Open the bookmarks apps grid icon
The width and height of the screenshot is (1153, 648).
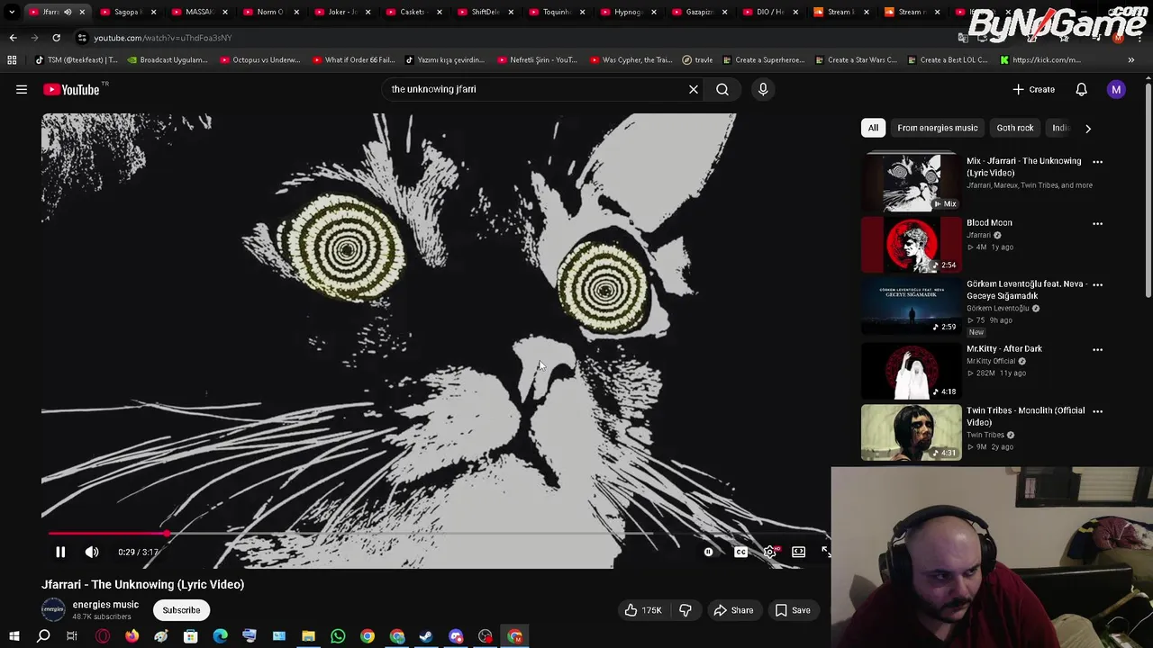point(12,60)
